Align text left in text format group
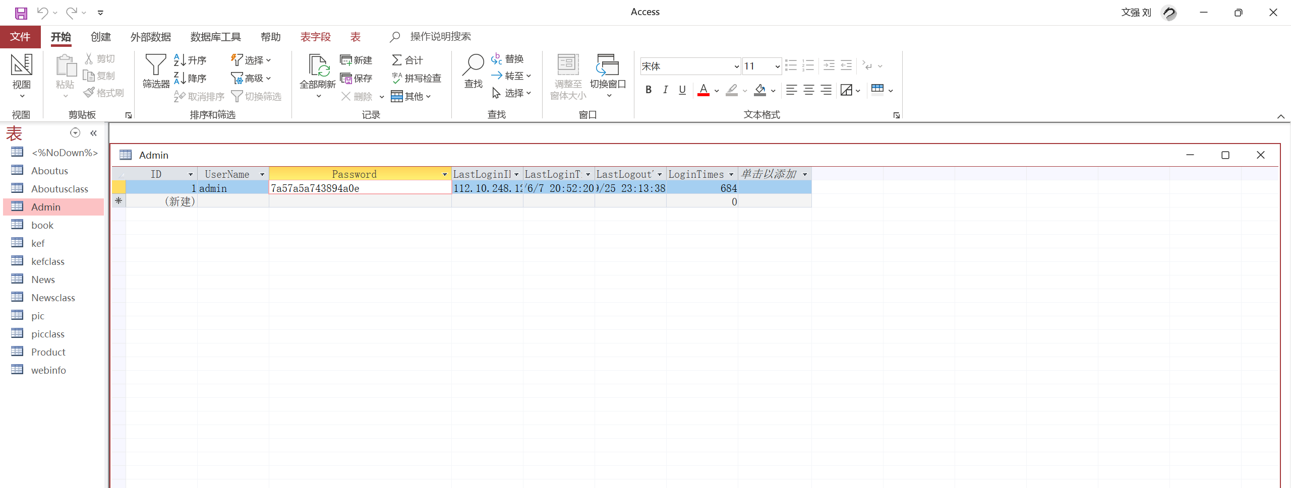Screen dimensions: 1291x488 tap(792, 90)
